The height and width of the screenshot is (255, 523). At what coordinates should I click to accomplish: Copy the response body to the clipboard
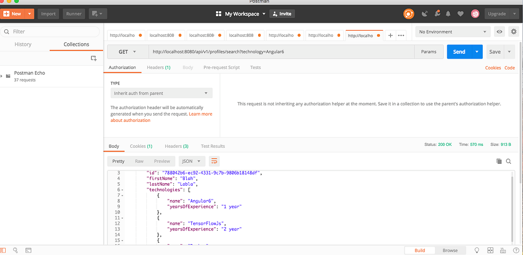coord(499,161)
